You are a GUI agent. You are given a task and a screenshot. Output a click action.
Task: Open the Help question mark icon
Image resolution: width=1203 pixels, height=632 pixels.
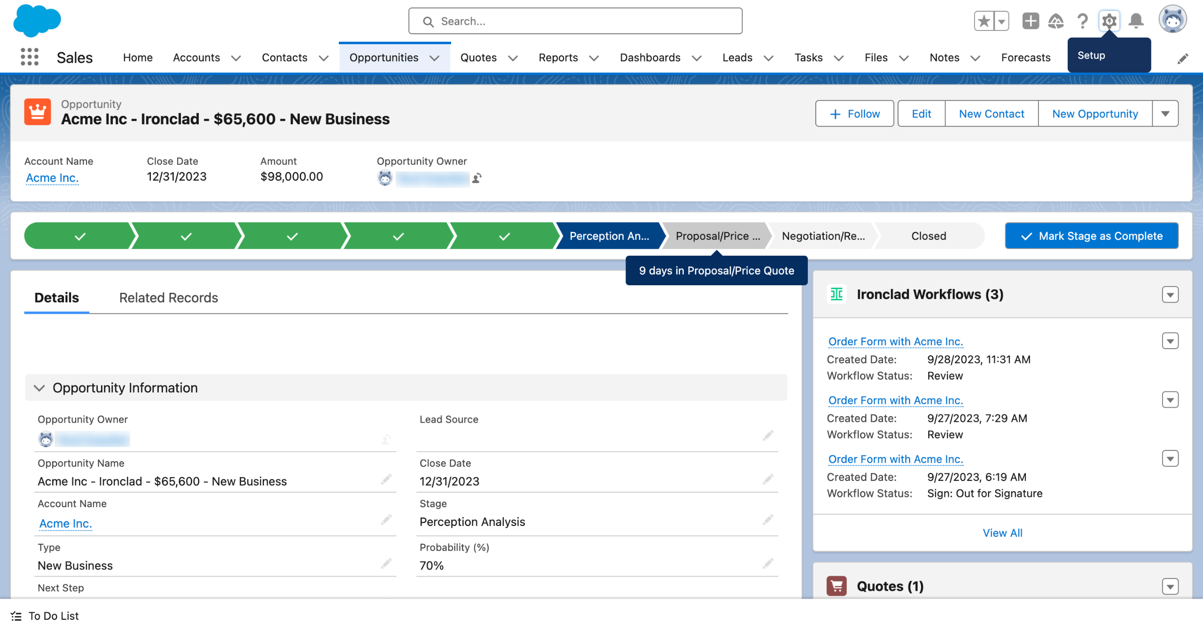tap(1082, 21)
